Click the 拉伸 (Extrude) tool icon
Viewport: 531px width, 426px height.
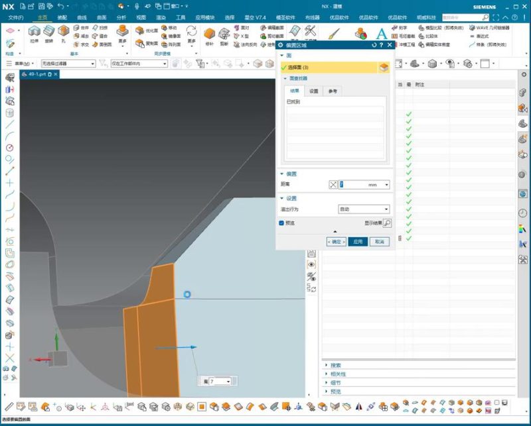(34, 32)
